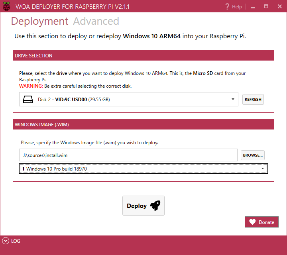Open the Disk 2 drive selection dropdown
287x255 pixels.
click(129, 99)
